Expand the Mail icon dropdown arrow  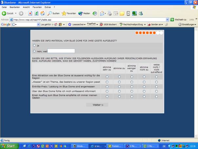(x=105, y=13)
